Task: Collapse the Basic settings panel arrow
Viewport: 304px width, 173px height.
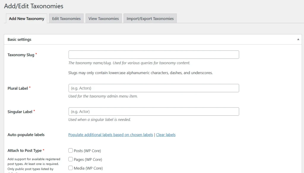Action: pos(298,39)
